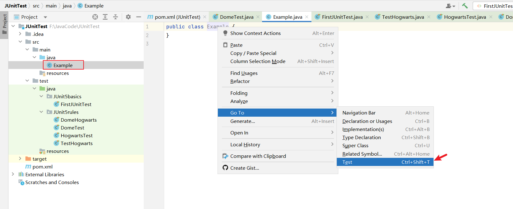Hide the Project panel with minus icon
The height and width of the screenshot is (209, 513).
[139, 17]
